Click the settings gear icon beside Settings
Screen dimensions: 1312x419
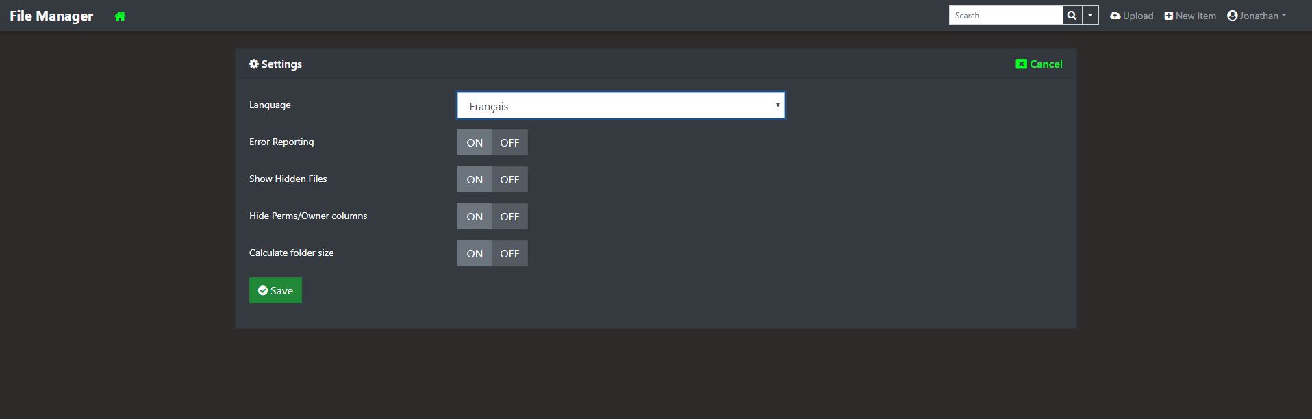click(x=254, y=64)
